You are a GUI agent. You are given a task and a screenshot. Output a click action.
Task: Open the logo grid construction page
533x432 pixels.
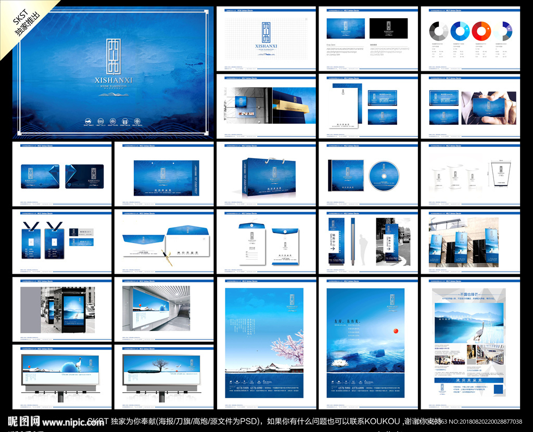pyautogui.click(x=266, y=39)
